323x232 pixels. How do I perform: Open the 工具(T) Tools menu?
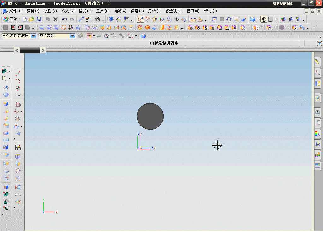pos(103,11)
